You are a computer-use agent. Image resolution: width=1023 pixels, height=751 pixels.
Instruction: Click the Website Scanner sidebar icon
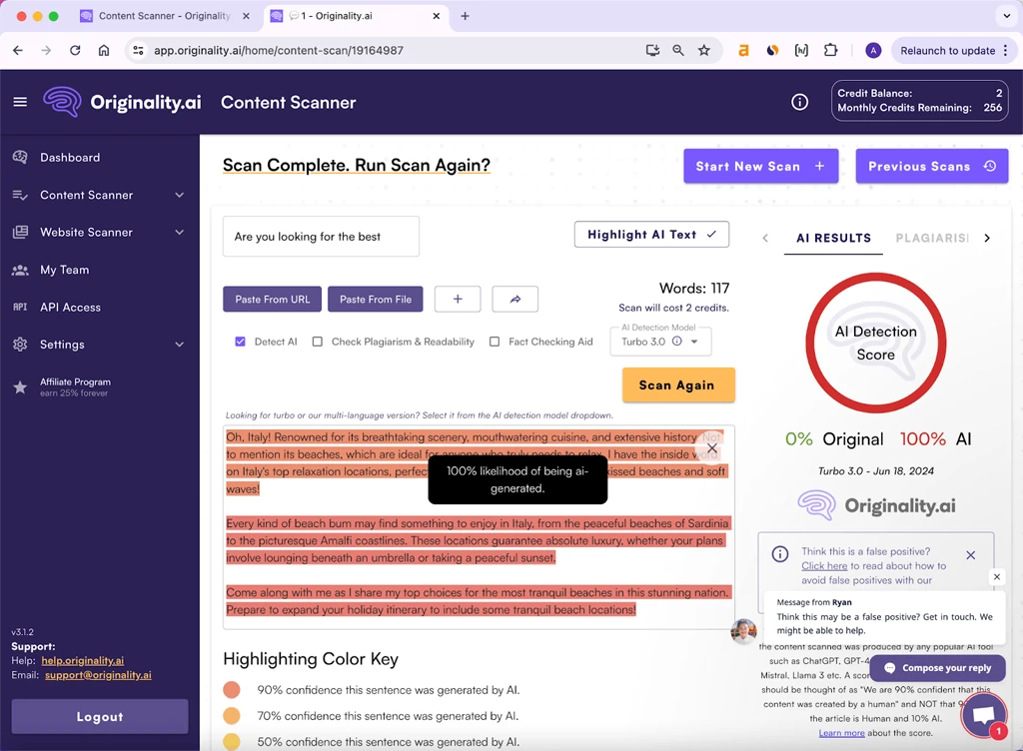(20, 232)
